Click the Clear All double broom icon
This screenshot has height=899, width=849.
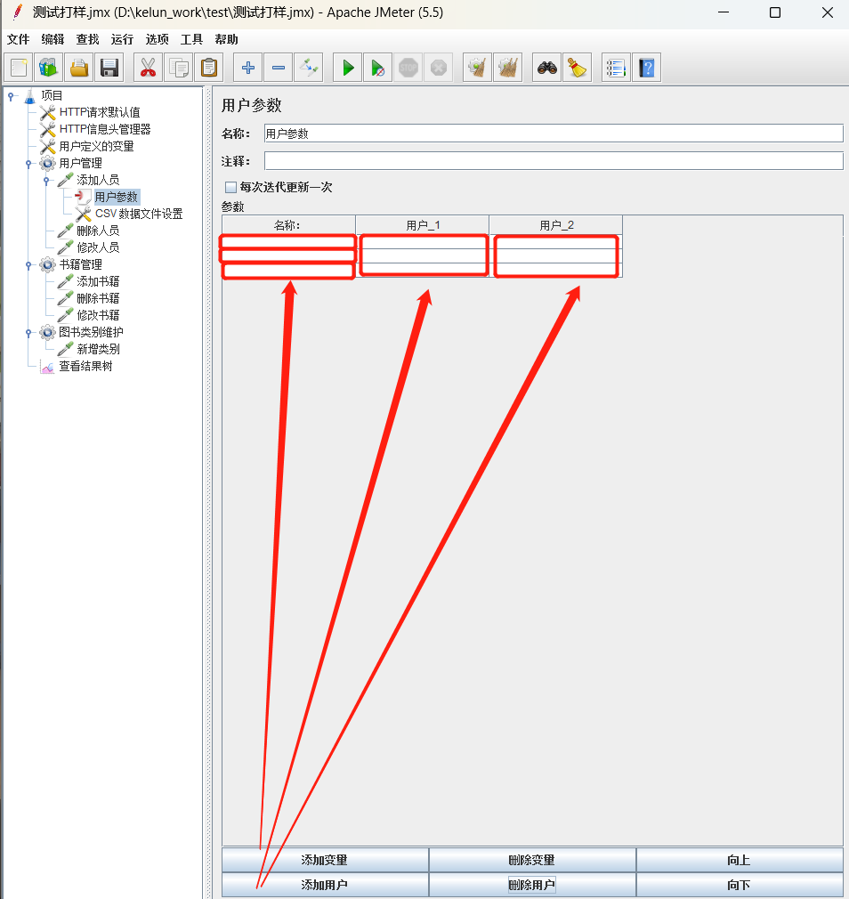pos(508,69)
